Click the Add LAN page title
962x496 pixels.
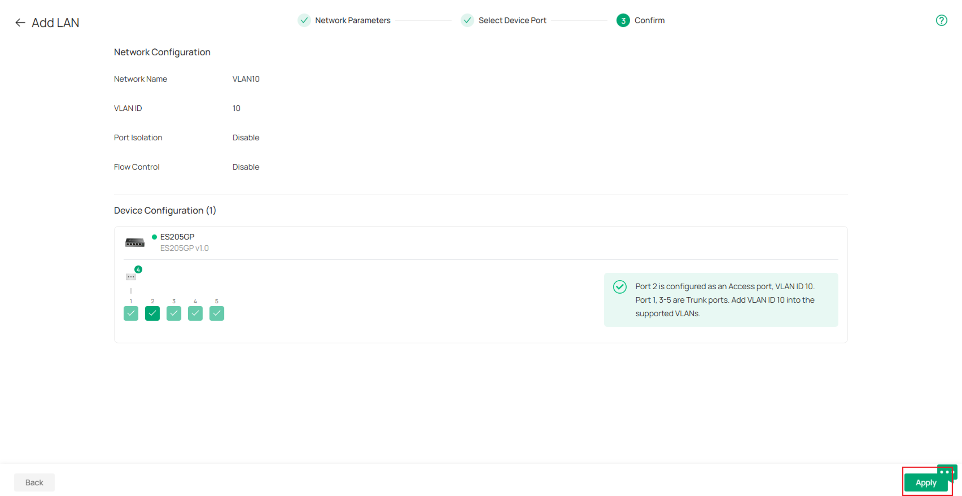[55, 23]
